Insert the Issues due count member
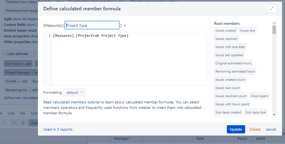 coord(228,88)
